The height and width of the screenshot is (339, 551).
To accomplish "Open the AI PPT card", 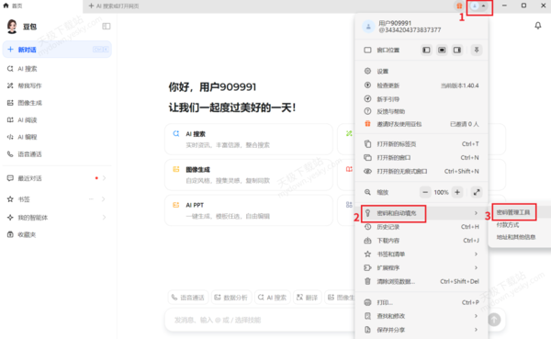I will (x=249, y=210).
